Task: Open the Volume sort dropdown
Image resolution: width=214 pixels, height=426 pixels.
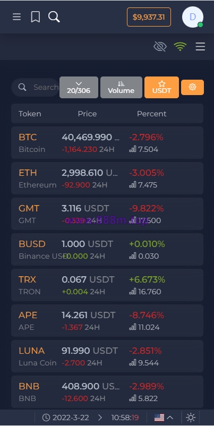Action: [x=121, y=87]
